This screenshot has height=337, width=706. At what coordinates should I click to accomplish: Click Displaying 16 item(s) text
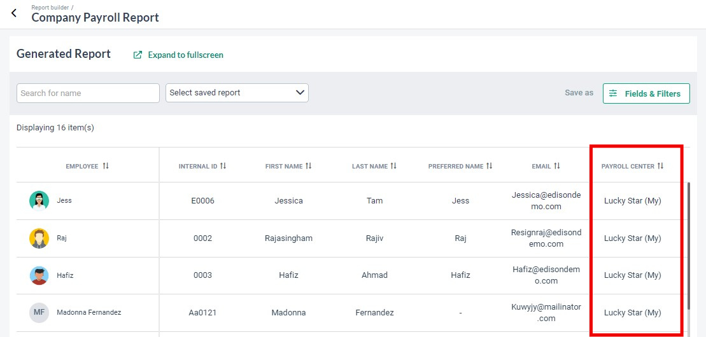(x=55, y=128)
